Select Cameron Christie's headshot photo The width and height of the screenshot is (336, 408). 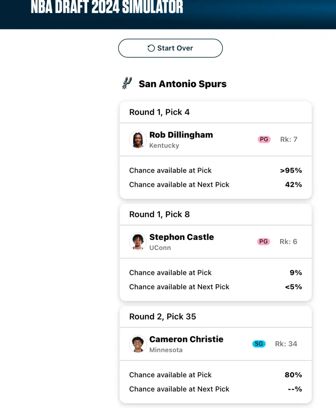(x=138, y=344)
